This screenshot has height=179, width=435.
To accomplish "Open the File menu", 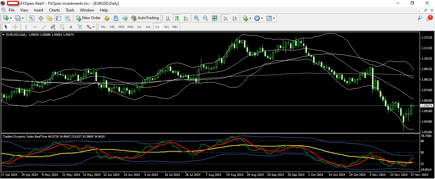I will click(x=12, y=10).
